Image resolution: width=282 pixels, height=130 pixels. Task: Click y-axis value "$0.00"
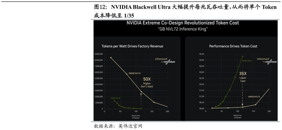[202, 108]
